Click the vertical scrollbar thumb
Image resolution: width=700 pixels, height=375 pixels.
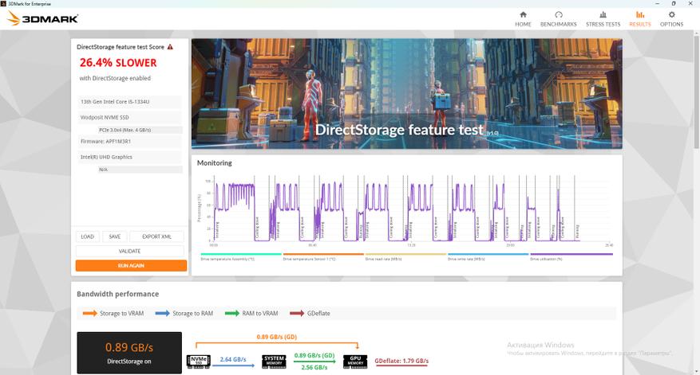click(696, 92)
